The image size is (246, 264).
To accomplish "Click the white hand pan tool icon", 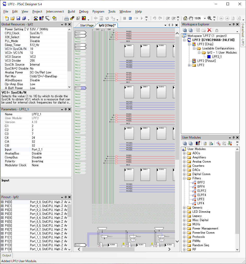I will [x=191, y=18].
